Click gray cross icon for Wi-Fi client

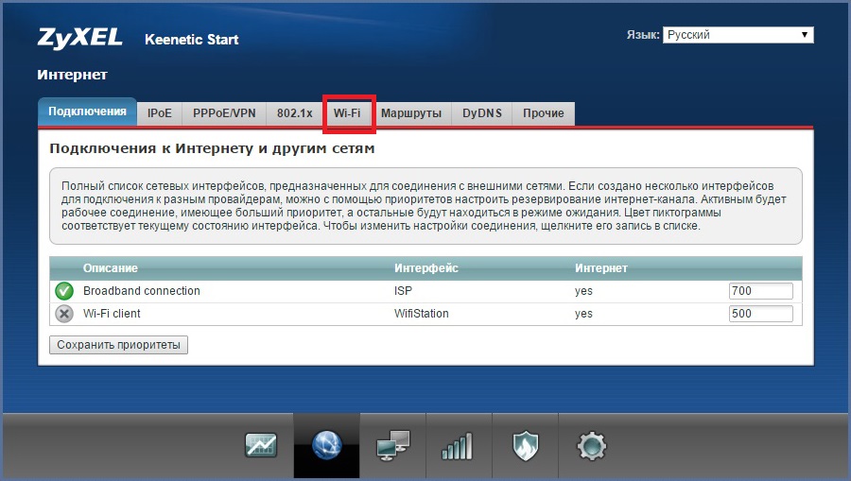tap(64, 314)
